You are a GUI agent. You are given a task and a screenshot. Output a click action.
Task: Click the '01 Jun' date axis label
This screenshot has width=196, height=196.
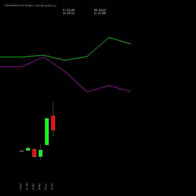[x=46, y=187]
